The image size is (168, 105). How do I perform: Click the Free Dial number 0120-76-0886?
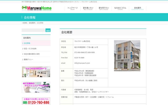[79, 58]
